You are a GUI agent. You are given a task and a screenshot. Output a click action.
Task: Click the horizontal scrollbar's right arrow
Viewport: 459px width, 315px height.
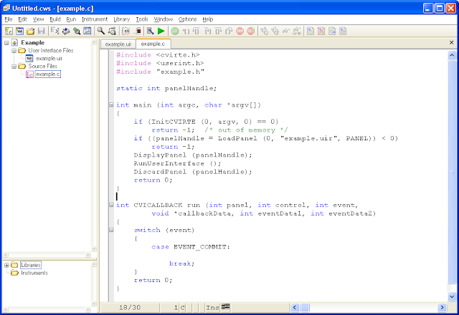pos(442,307)
